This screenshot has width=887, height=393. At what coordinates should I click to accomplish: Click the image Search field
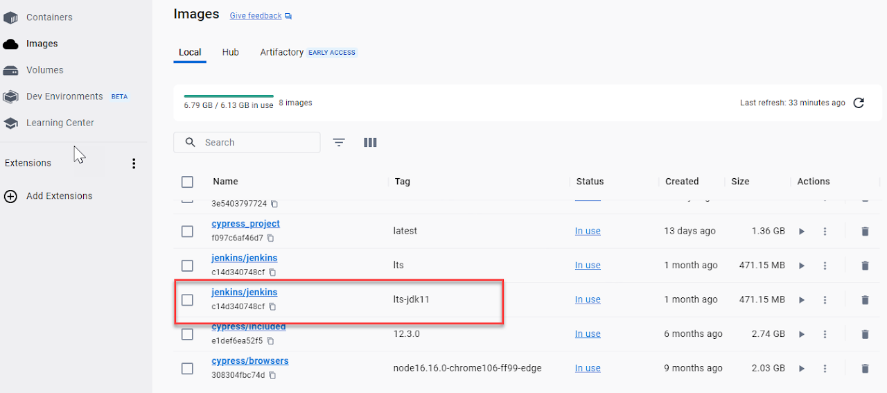pos(247,142)
